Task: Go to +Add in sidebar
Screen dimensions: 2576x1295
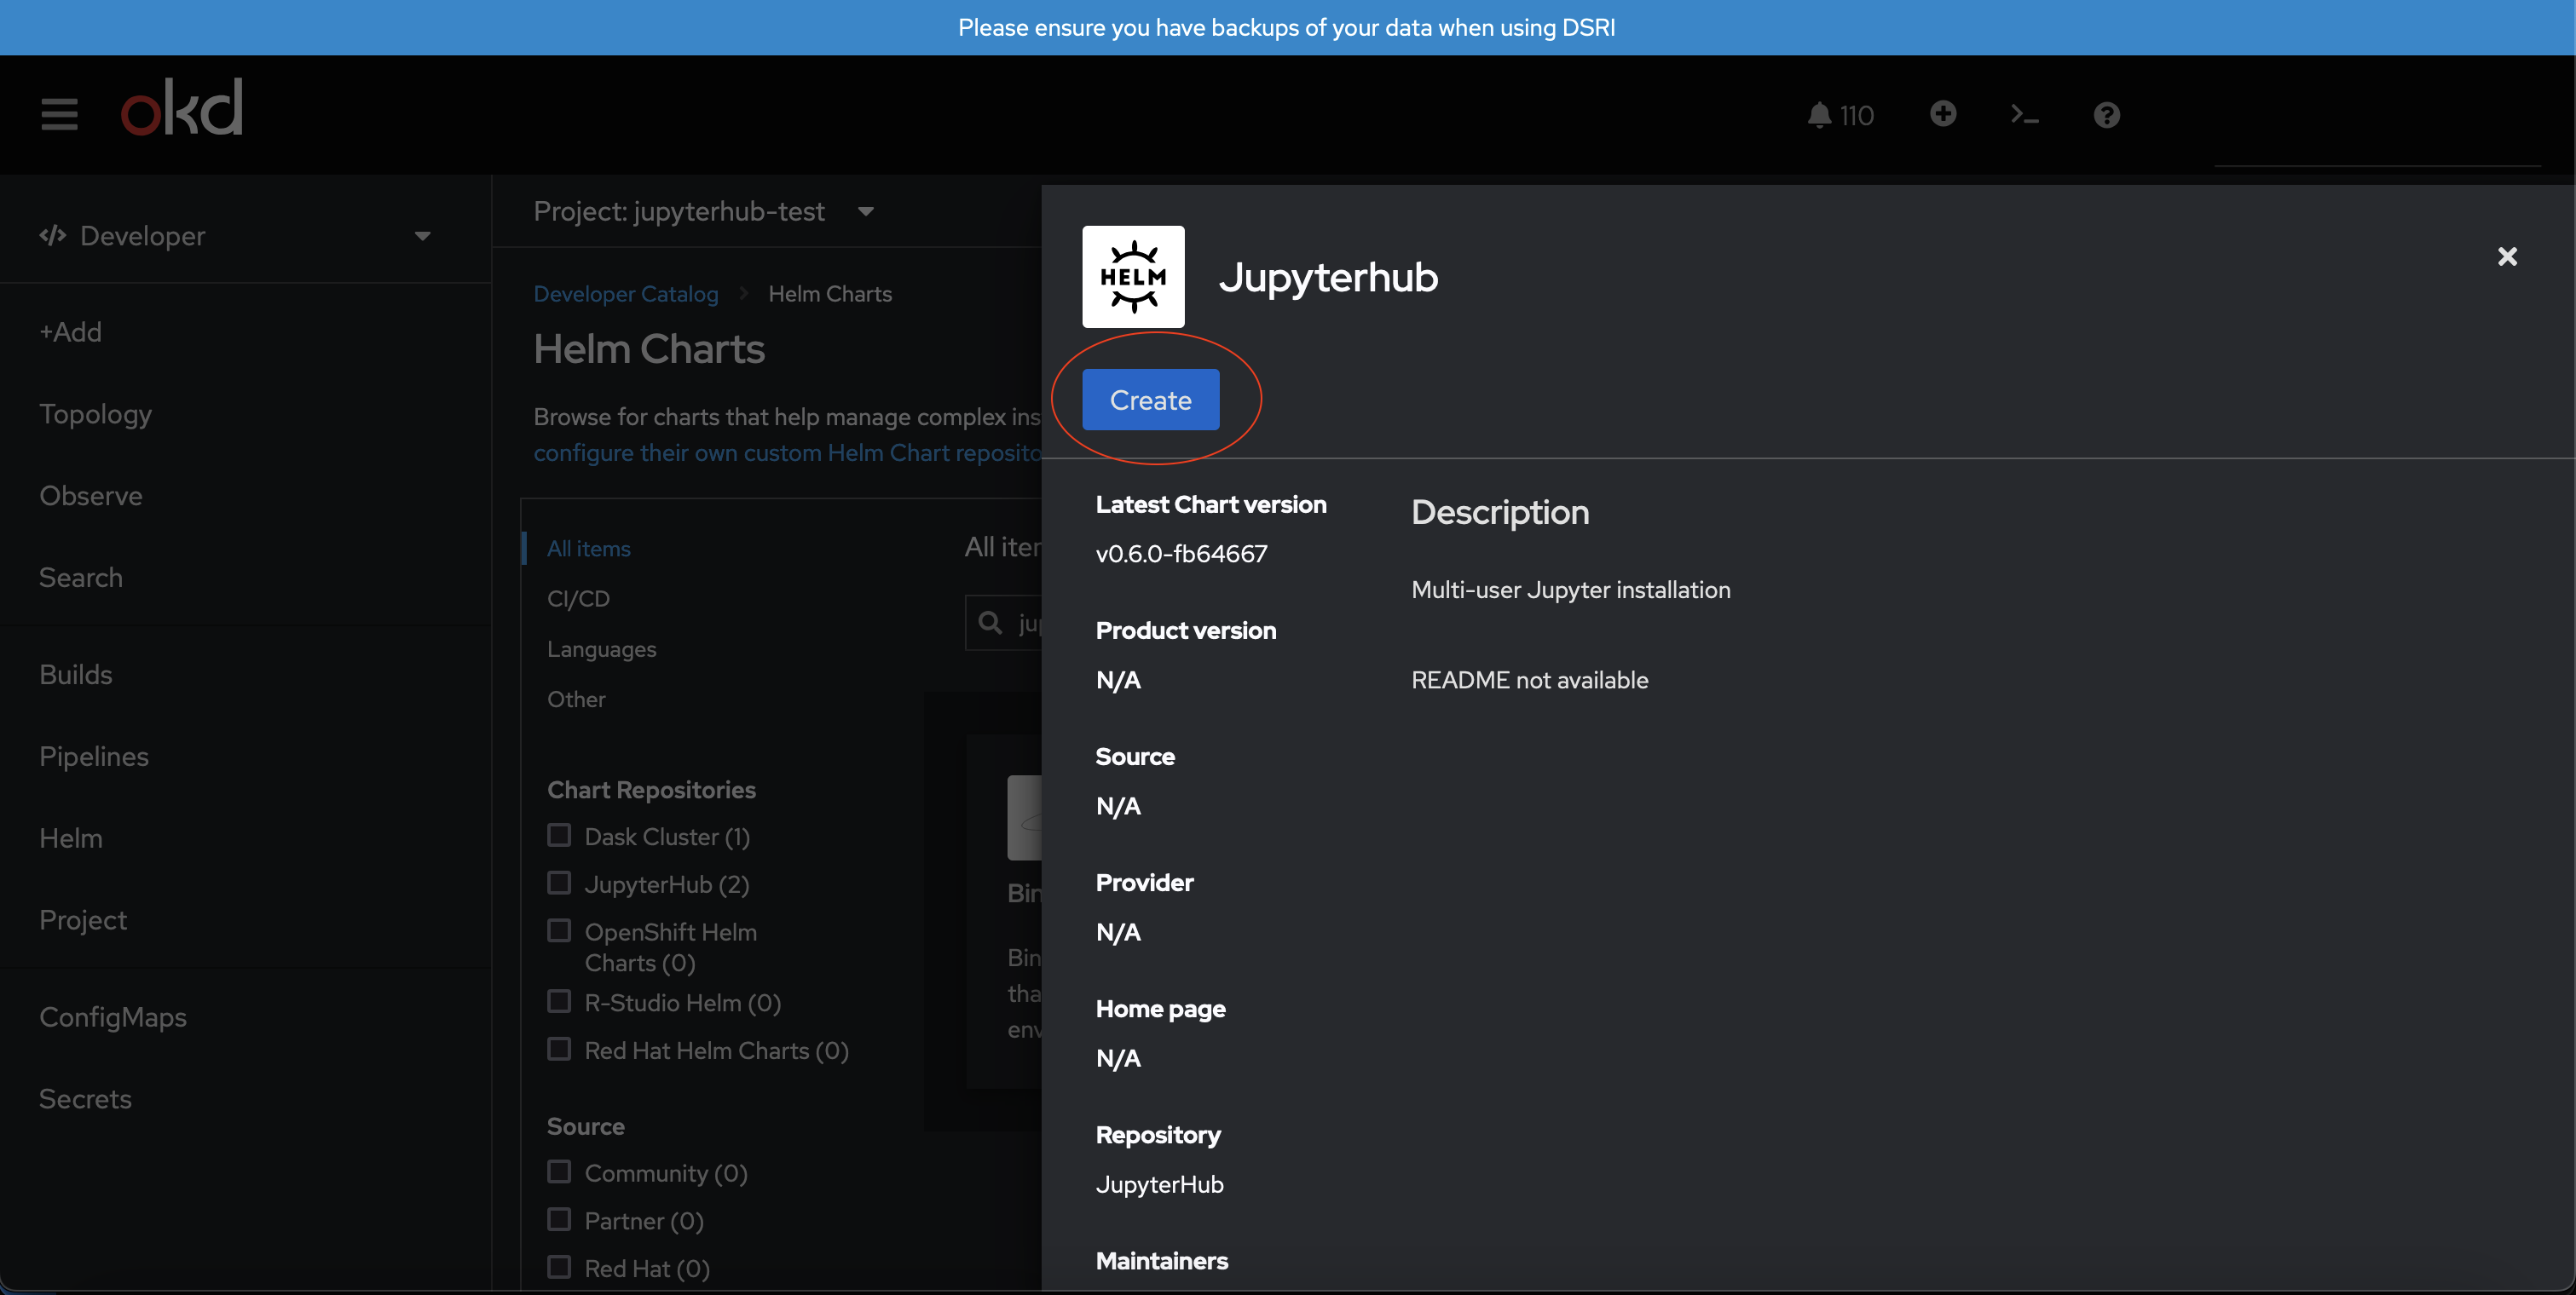Action: tap(70, 331)
